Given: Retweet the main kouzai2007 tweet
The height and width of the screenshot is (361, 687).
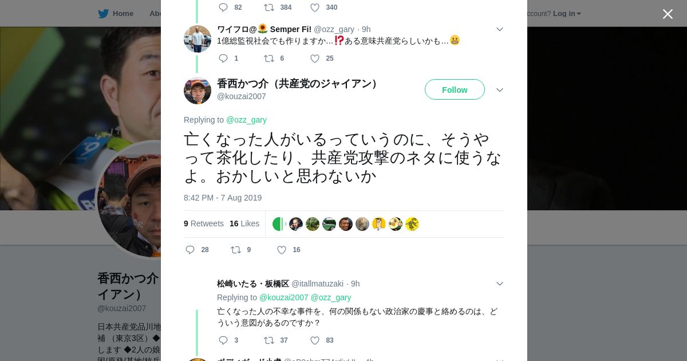Looking at the screenshot, I should (x=236, y=250).
